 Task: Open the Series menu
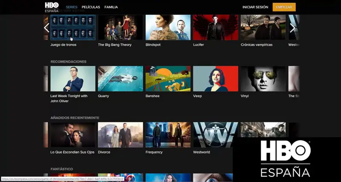coord(72,7)
